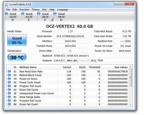The height and width of the screenshot is (115, 144).
Task: Click the blue status orb for disk D:
Action: point(7,14)
